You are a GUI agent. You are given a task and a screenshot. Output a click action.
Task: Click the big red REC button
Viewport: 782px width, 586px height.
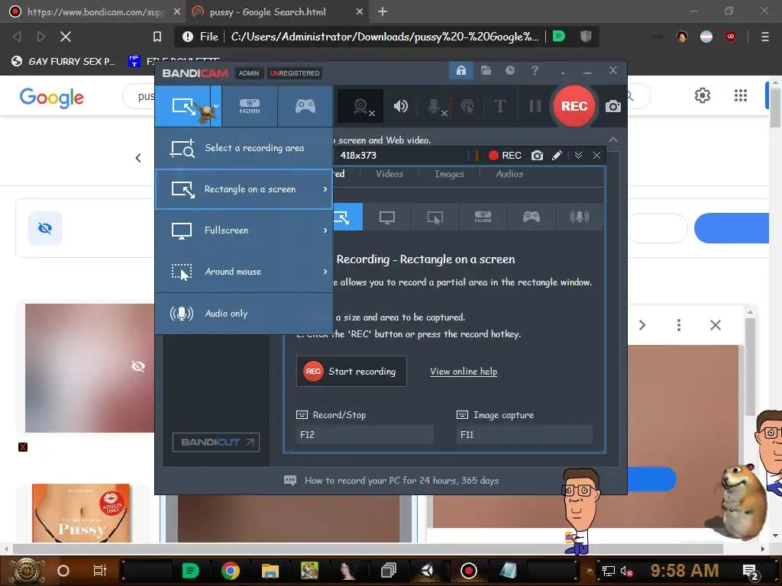pos(574,106)
